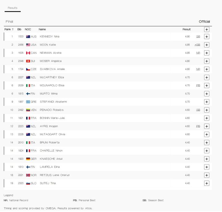Click expand-all plus icon in header

[x=207, y=29]
